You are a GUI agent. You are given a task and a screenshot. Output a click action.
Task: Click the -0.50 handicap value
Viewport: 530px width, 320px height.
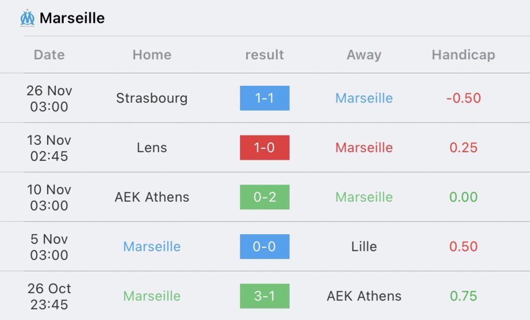click(x=463, y=98)
